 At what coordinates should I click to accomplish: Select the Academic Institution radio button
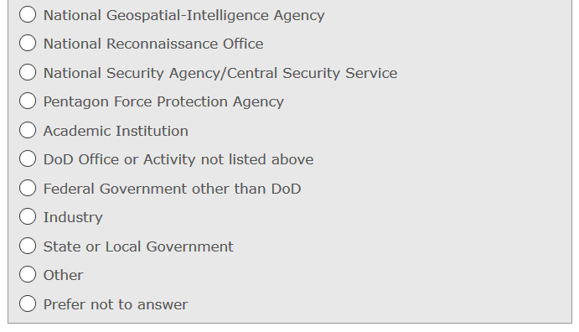pyautogui.click(x=28, y=130)
